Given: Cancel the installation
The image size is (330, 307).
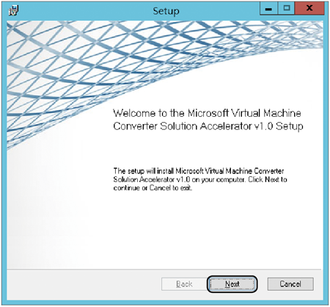Looking at the screenshot, I should coord(290,284).
